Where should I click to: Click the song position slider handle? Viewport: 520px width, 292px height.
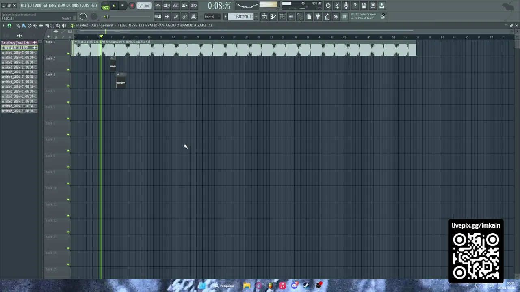coord(107,17)
